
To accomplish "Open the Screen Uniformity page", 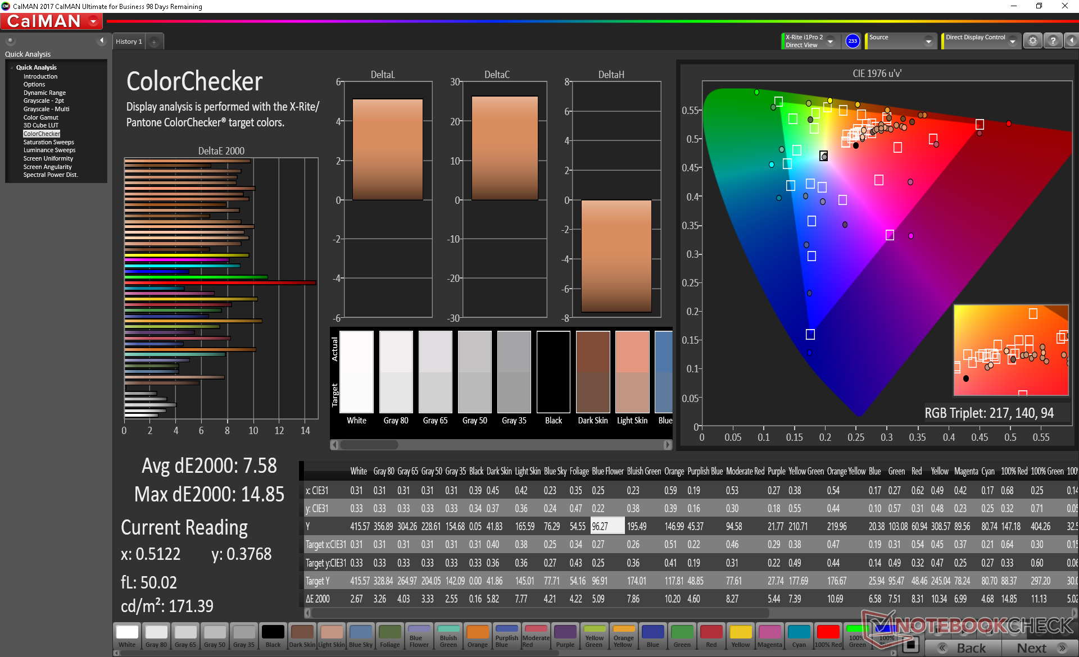I will tap(48, 158).
